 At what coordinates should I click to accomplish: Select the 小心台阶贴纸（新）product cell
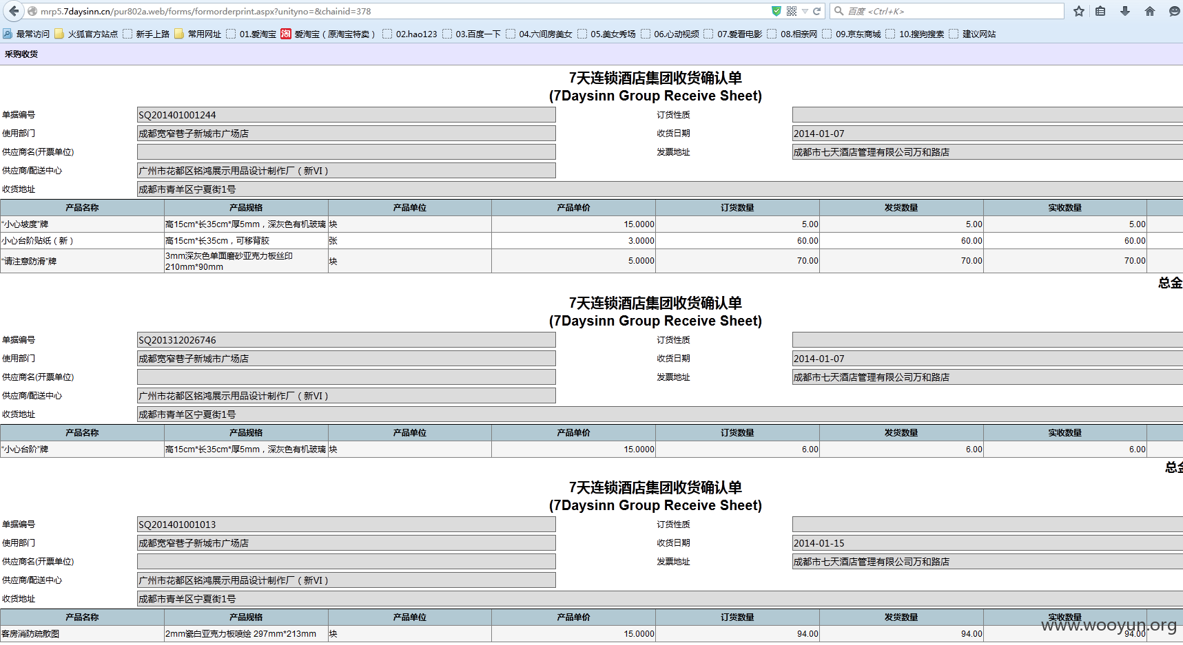tap(82, 241)
